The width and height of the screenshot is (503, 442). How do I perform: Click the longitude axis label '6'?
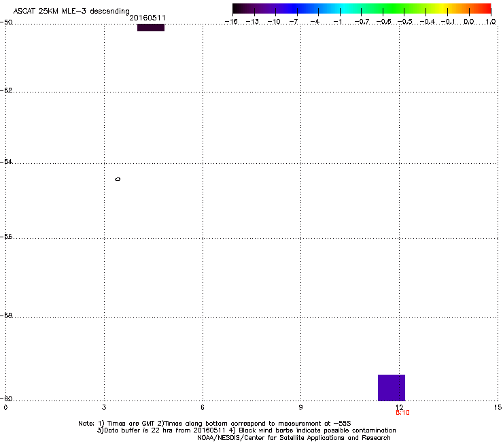(x=203, y=407)
